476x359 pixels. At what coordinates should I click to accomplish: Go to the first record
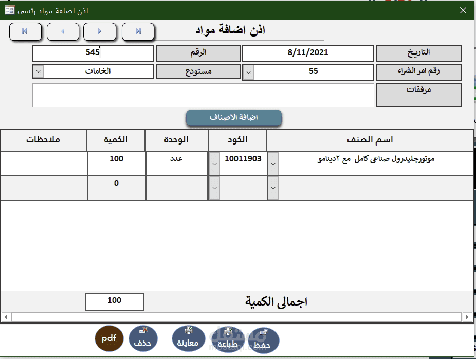25,31
